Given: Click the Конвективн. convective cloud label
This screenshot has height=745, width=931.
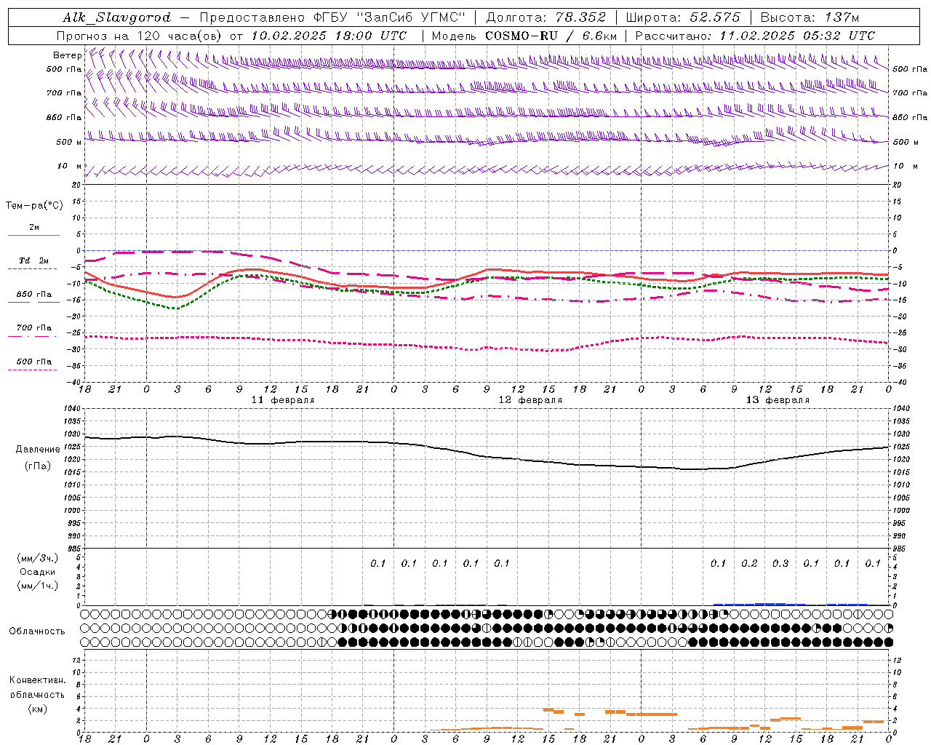Looking at the screenshot, I should pyautogui.click(x=37, y=680).
